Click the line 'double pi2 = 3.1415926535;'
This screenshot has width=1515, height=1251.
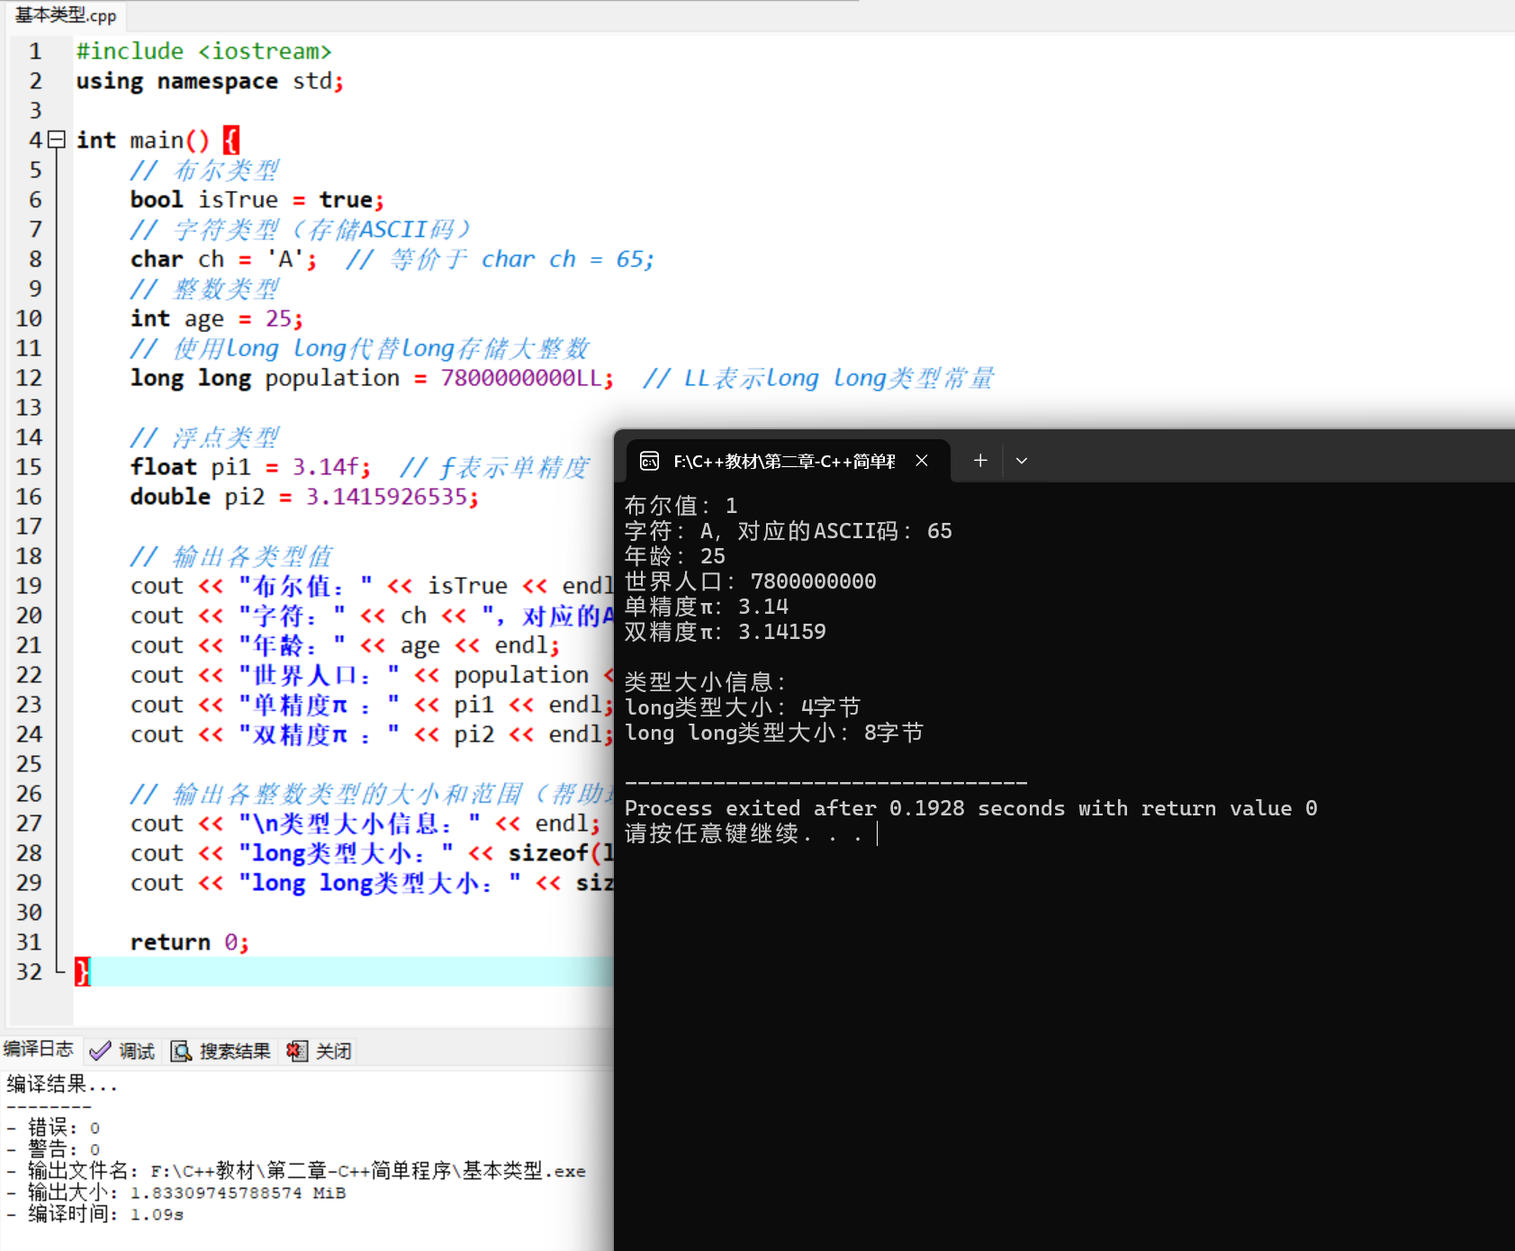[304, 497]
